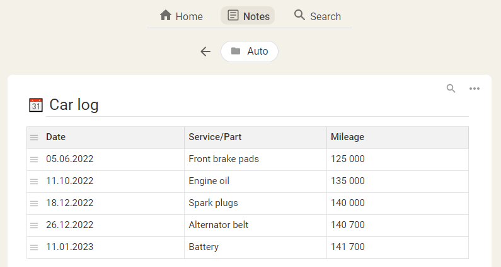Switch to the Notes tab
The width and height of the screenshot is (501, 267).
248,16
